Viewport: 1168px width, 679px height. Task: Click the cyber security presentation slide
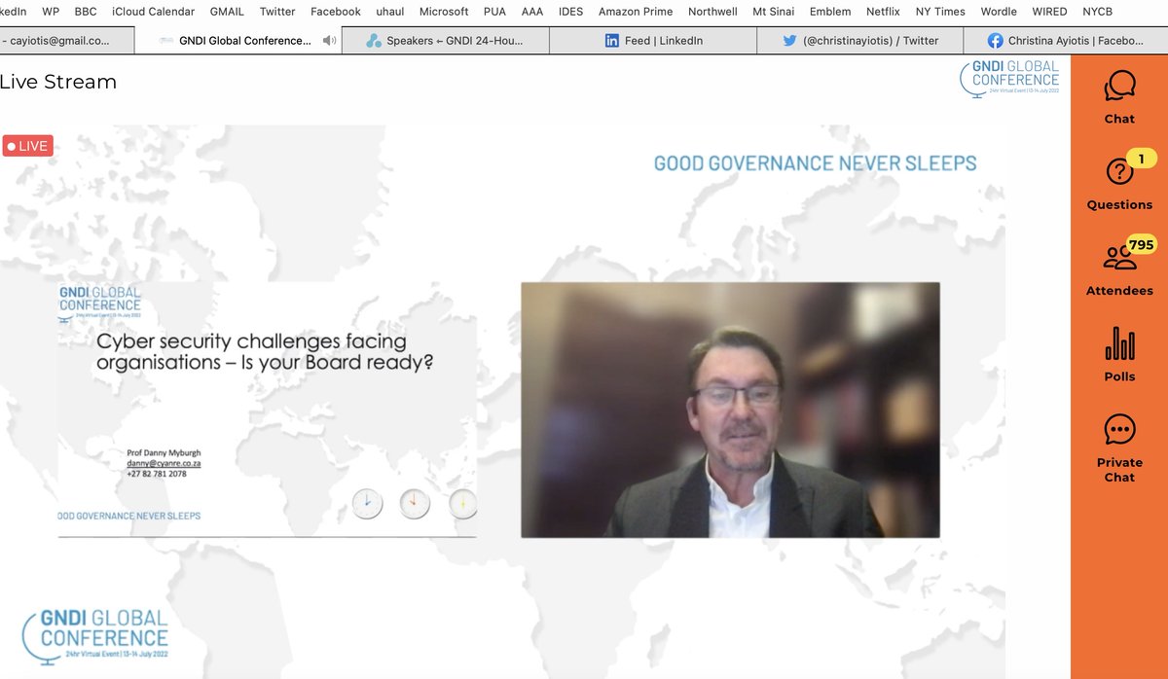click(x=266, y=410)
